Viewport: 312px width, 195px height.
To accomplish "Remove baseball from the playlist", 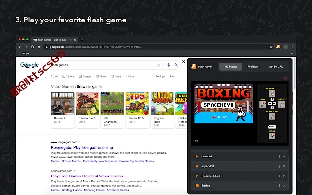I will coord(284,156).
